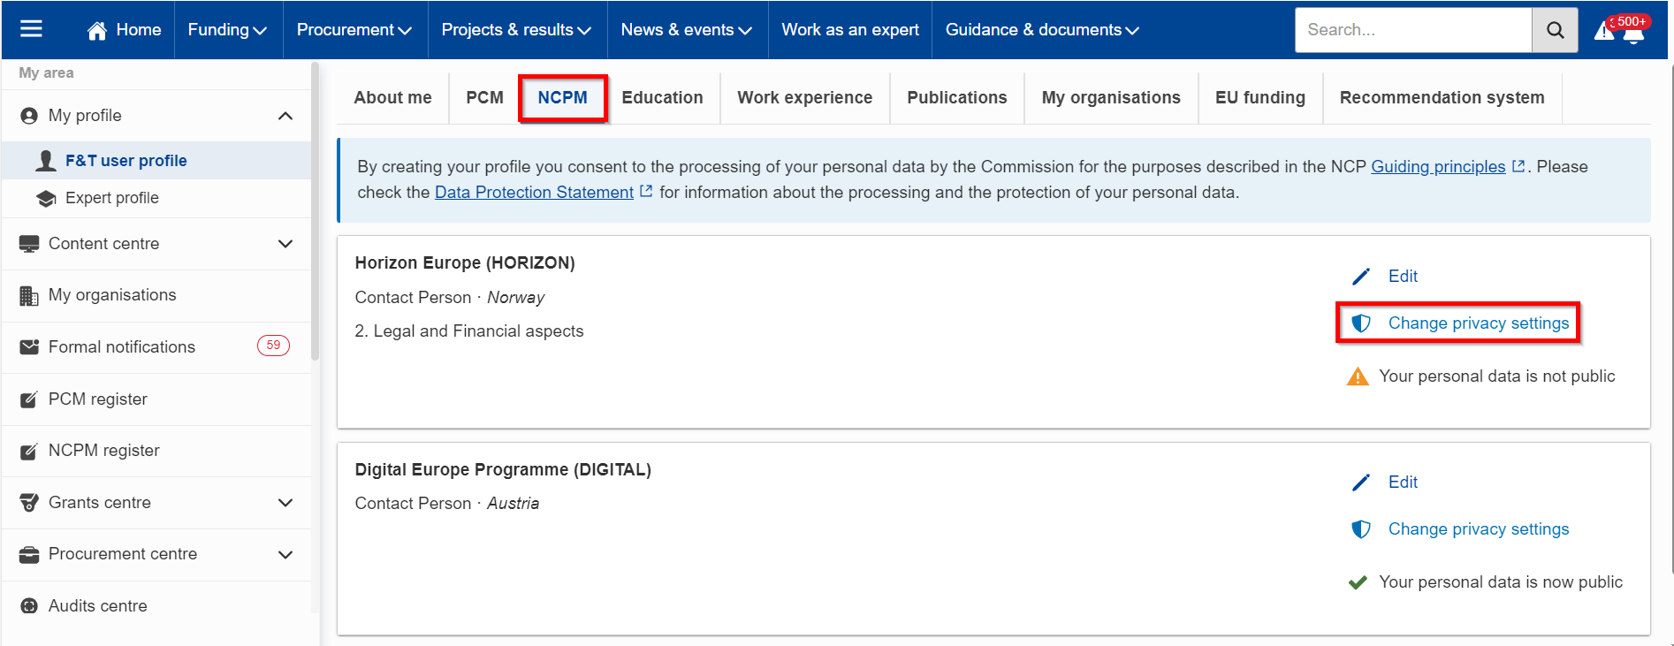
Task: Click the 59 formal notifications badge
Action: coord(273,346)
